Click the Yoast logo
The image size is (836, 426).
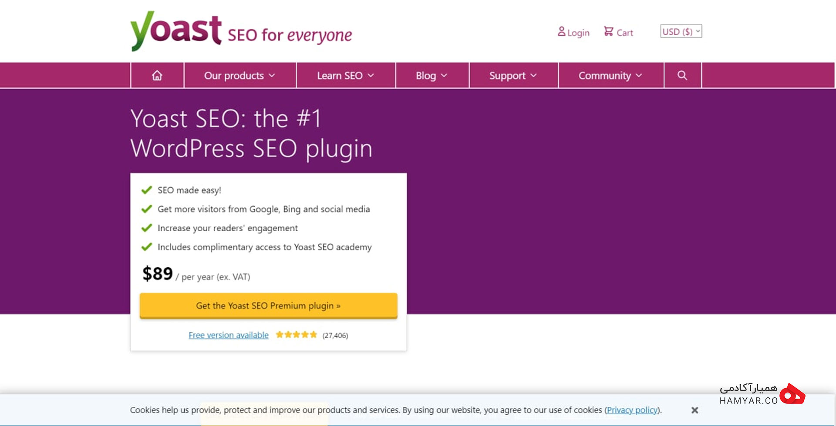(x=176, y=30)
